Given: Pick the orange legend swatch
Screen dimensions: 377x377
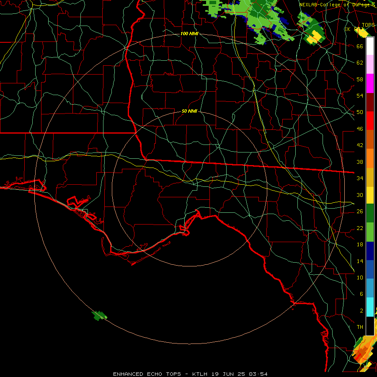Looking at the screenshot, I should (370, 158).
